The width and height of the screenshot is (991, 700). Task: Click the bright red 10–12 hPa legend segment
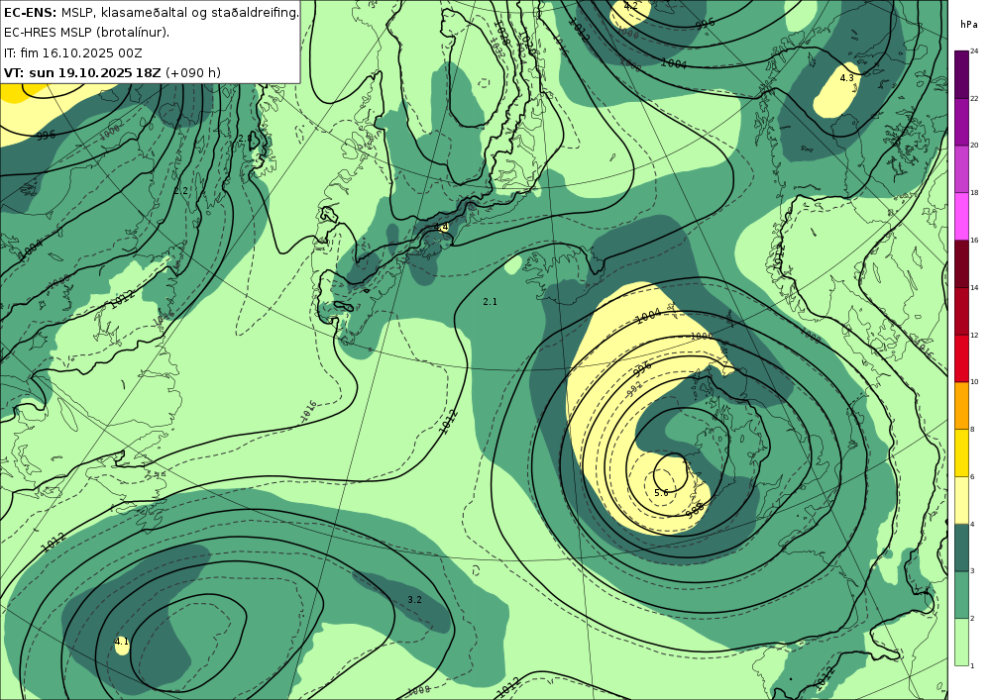[x=961, y=358]
